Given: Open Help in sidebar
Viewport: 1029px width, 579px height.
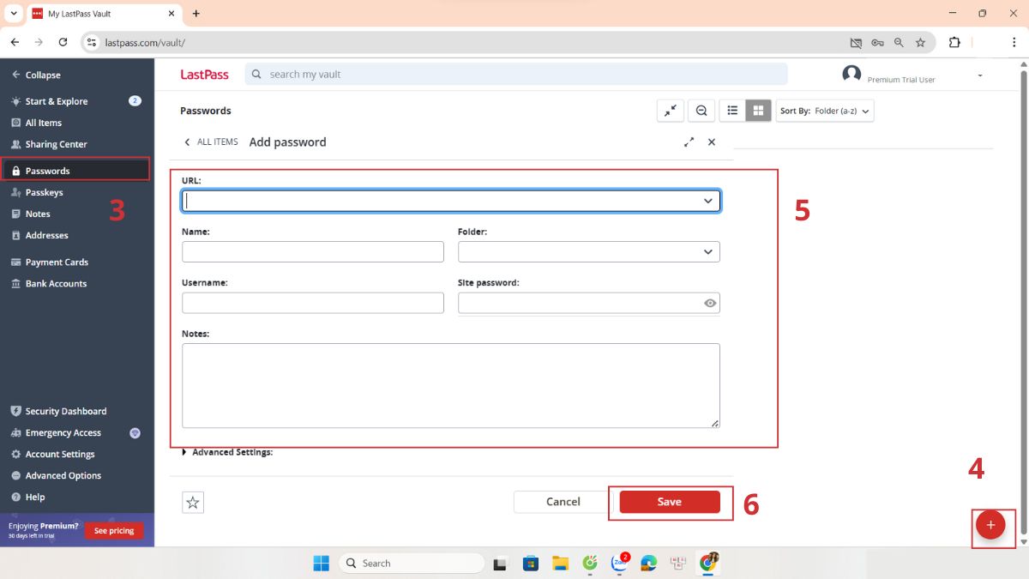Looking at the screenshot, I should (x=28, y=497).
